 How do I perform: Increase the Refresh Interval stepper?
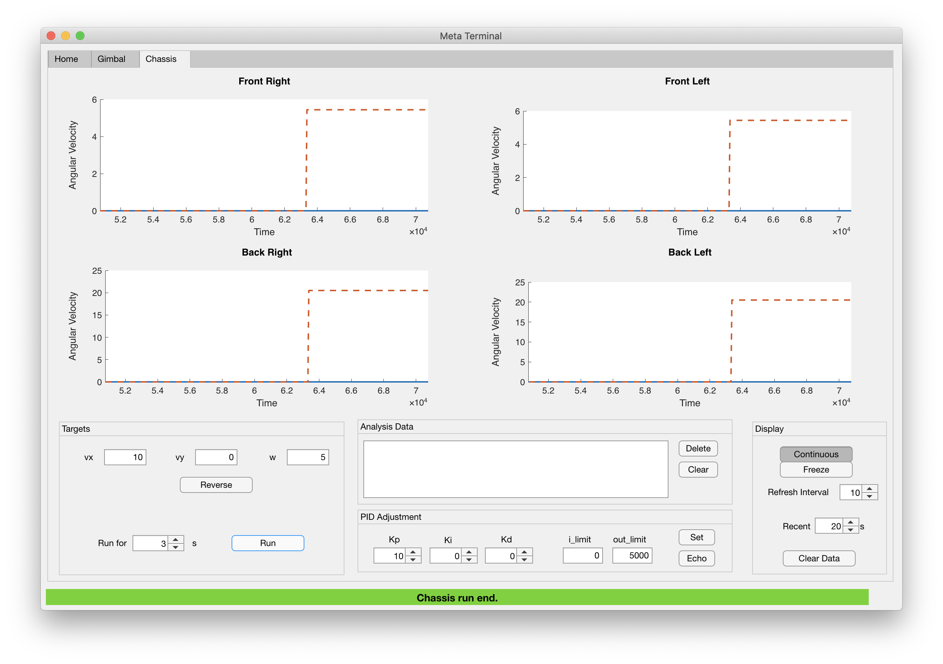tap(869, 488)
